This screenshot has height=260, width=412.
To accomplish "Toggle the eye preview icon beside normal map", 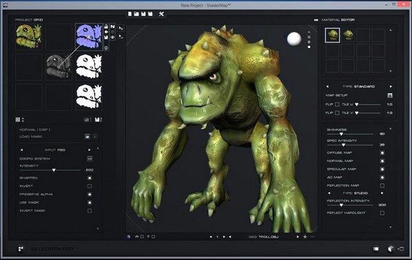I will click(x=113, y=37).
